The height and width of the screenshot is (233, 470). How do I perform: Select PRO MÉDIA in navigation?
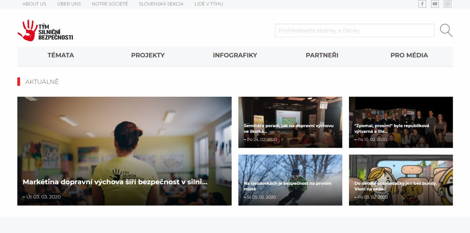(409, 55)
